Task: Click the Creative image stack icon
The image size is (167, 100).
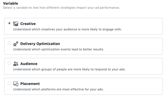Action: pos(16,24)
